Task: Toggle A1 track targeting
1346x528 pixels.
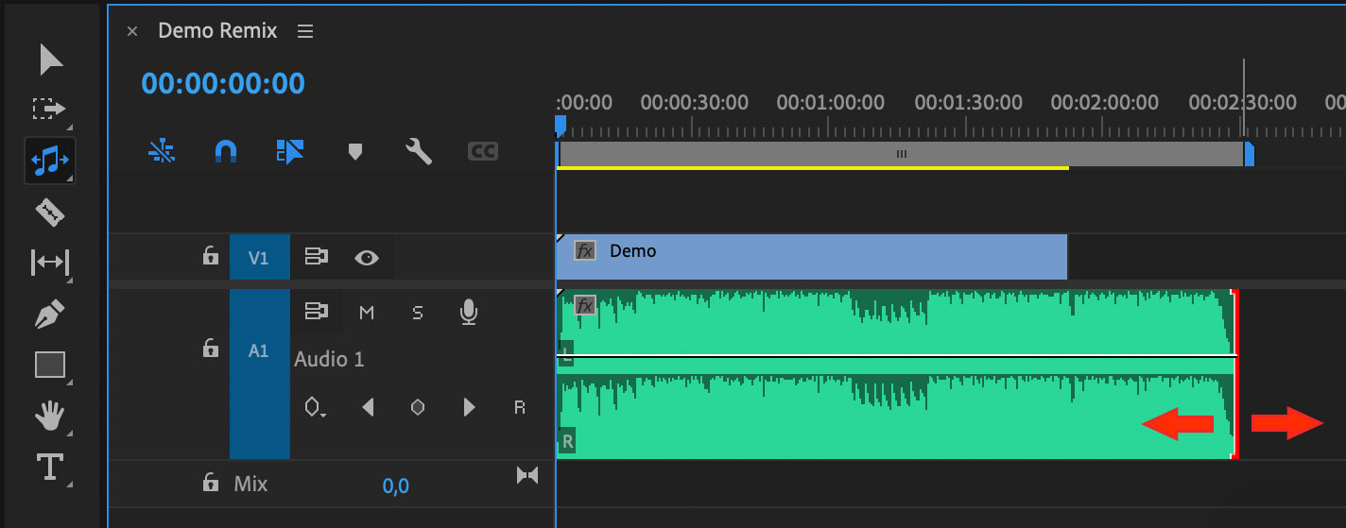Action: click(x=259, y=374)
